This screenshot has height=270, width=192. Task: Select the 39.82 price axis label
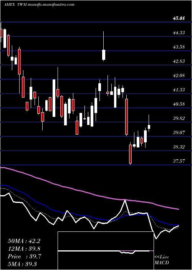point(178,118)
